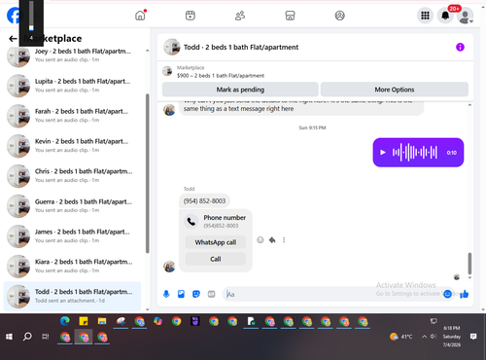
Task: Click the Call button under Phone number
Action: click(216, 259)
